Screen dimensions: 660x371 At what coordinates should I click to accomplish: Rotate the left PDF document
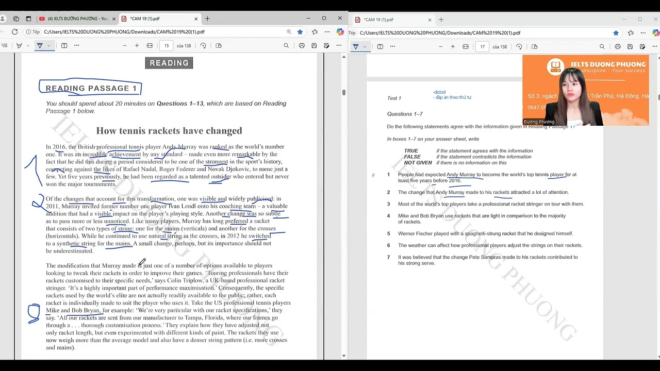click(203, 45)
